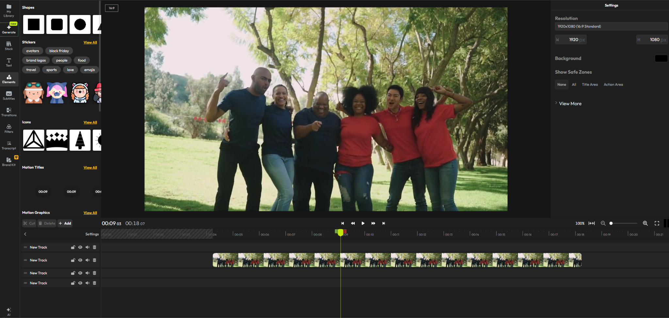669x318 pixels.
Task: Click View All next to Motion Titles
Action: click(x=90, y=168)
